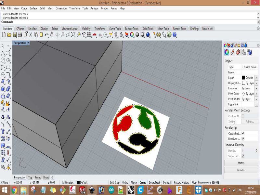Click the Details... button

click(x=241, y=170)
